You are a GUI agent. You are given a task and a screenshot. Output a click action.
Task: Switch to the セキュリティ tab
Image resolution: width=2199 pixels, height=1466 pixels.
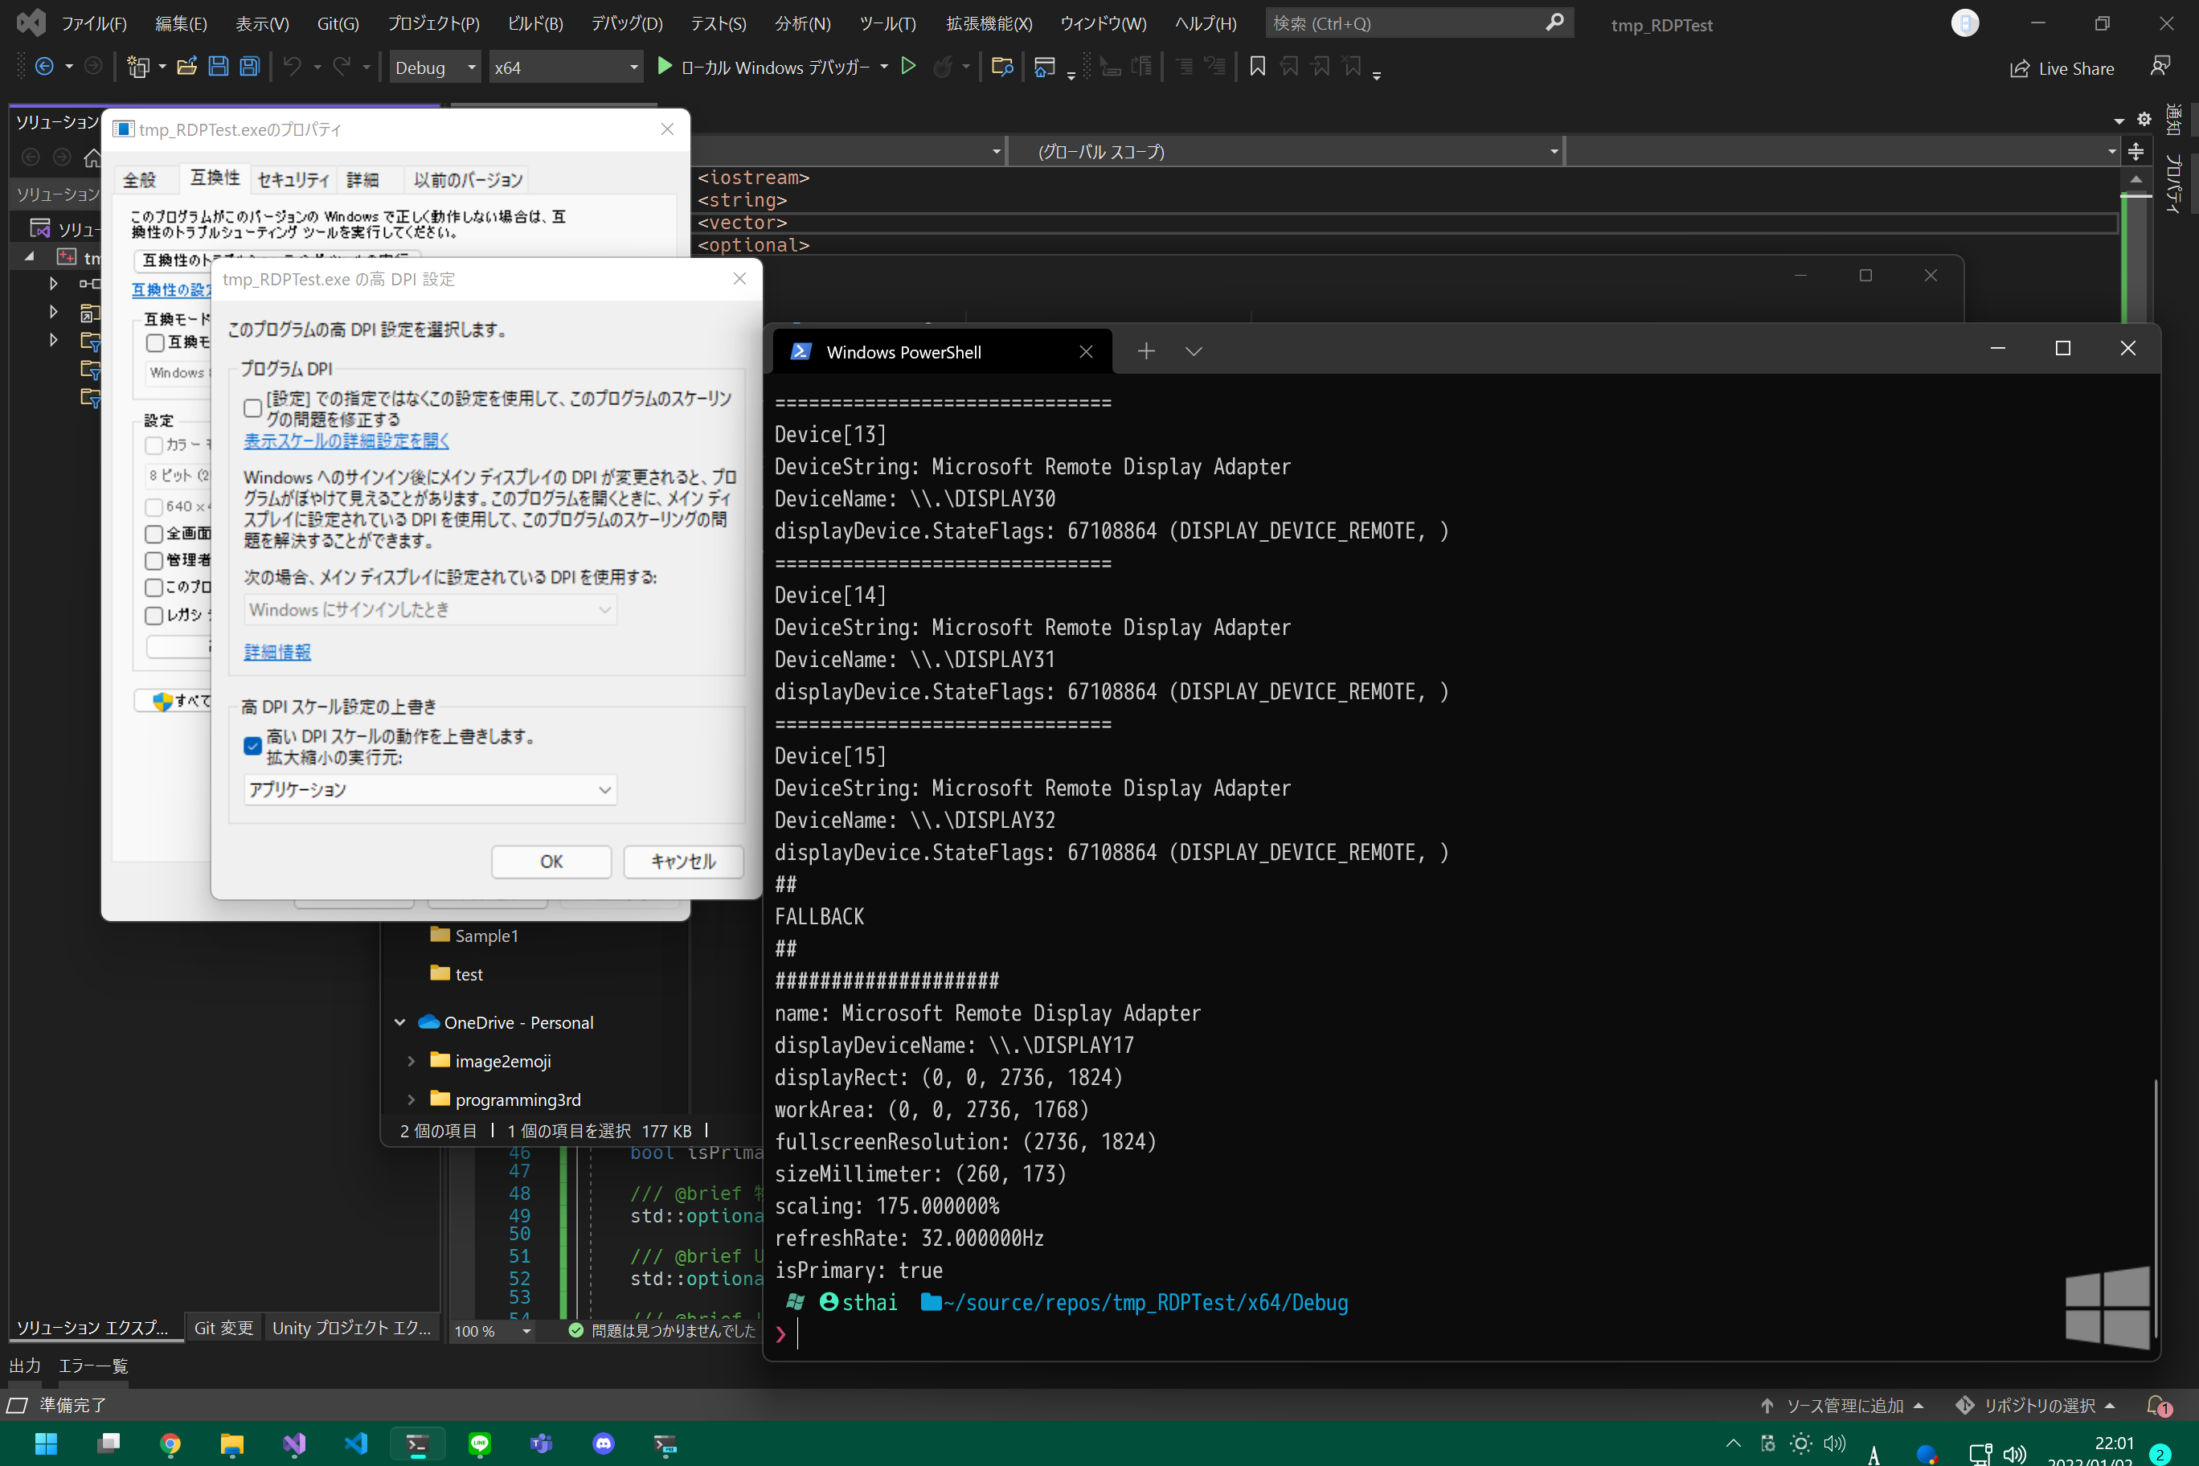[293, 179]
